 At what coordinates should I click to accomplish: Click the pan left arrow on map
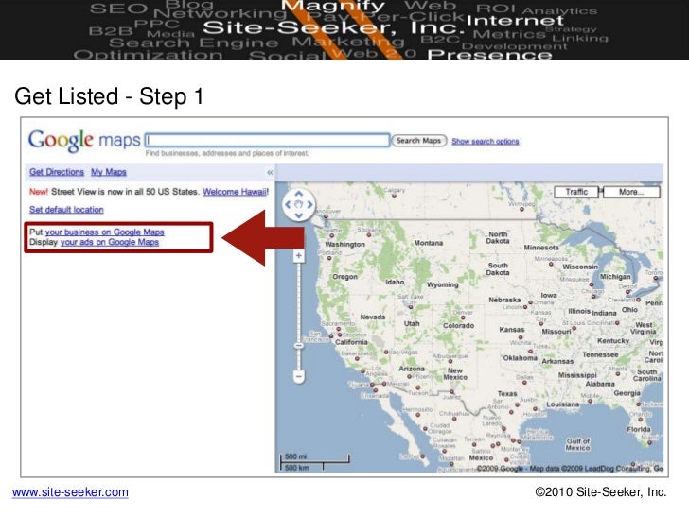tap(288, 204)
